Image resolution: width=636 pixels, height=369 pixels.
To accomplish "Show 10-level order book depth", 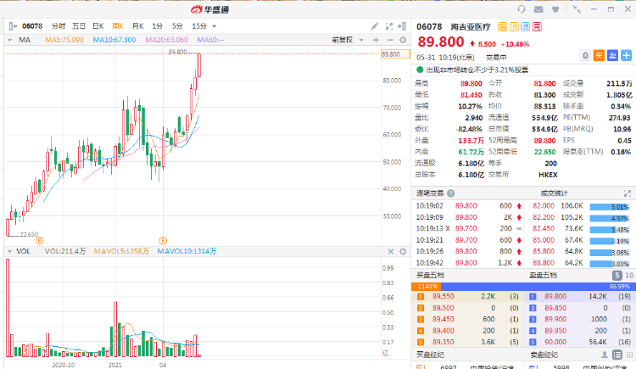I will (x=629, y=276).
